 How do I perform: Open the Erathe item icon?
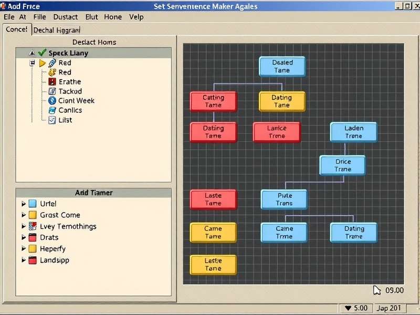click(x=51, y=82)
